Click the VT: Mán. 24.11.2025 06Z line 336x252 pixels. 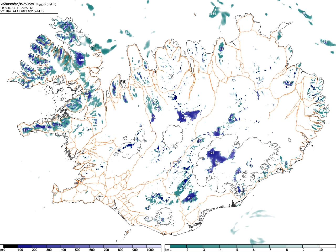point(17,11)
